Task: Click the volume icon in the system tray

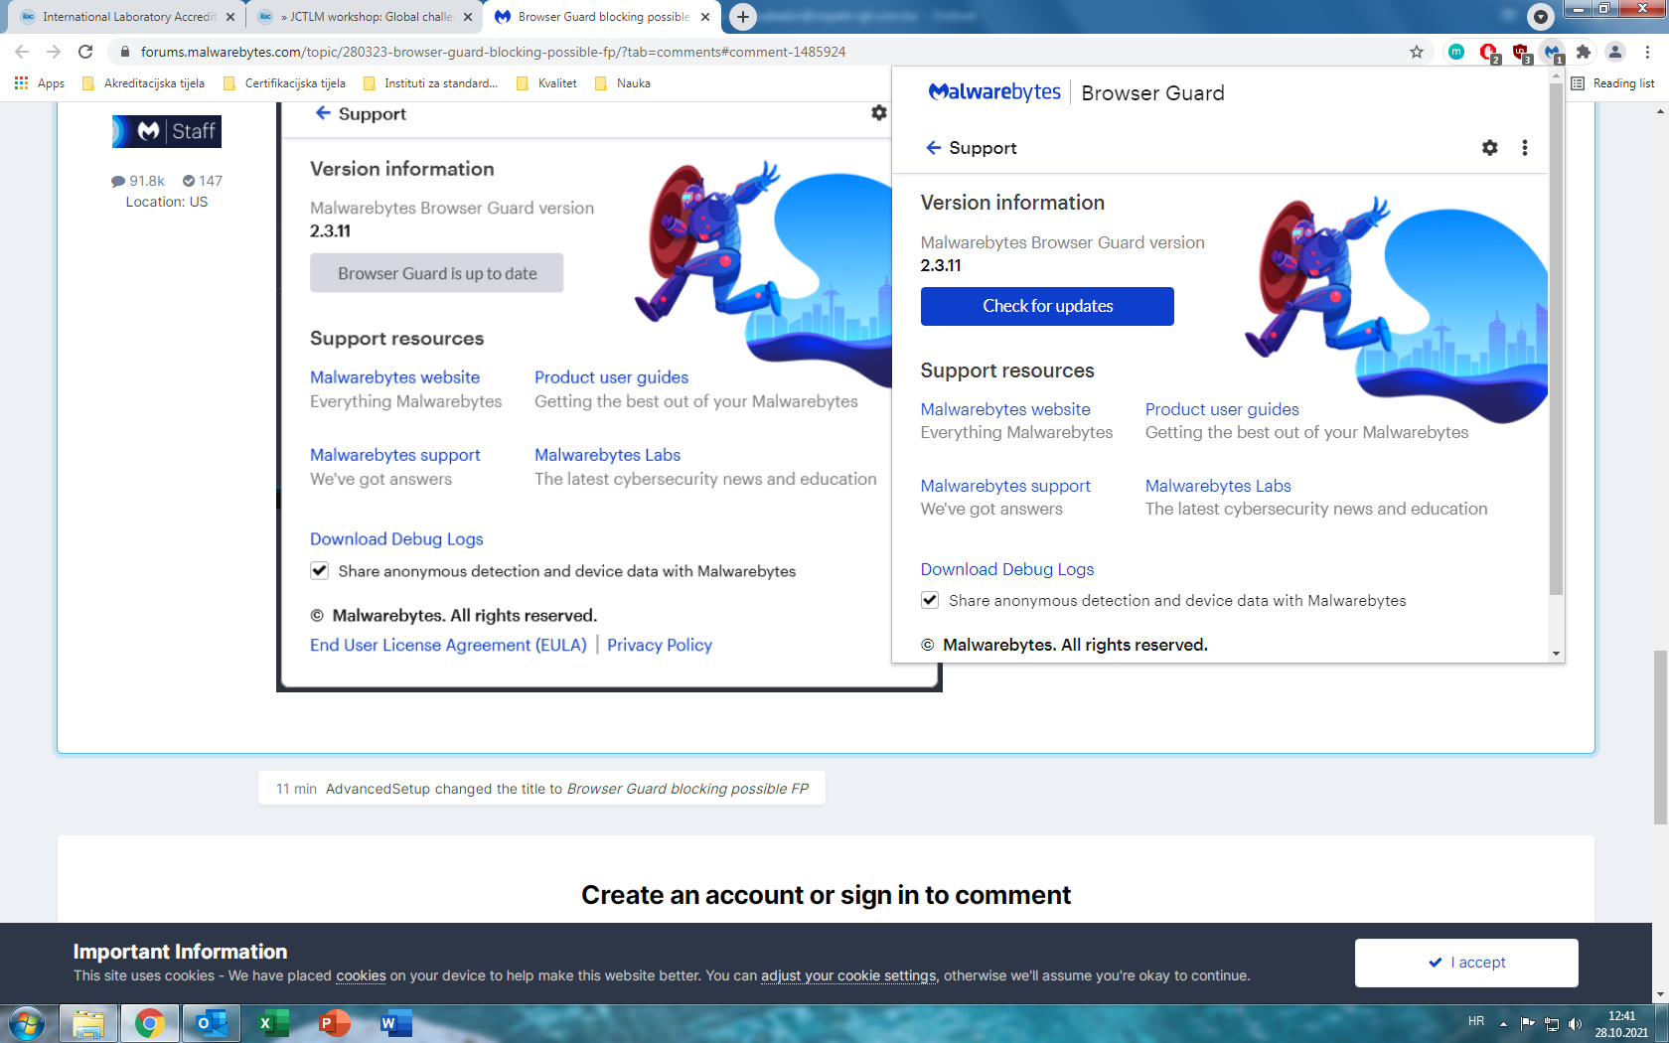Action: click(1575, 1024)
